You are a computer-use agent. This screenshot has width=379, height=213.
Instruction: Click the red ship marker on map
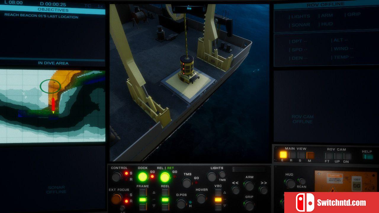(x=53, y=105)
